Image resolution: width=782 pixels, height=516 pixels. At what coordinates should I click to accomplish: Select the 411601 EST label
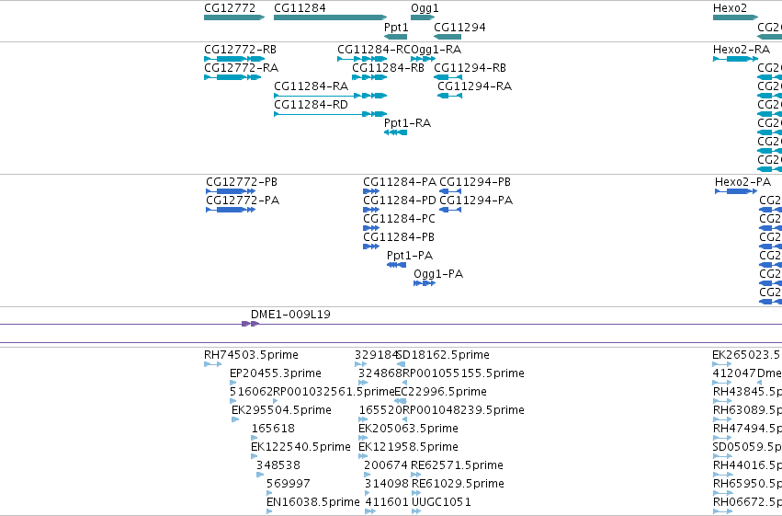click(387, 502)
